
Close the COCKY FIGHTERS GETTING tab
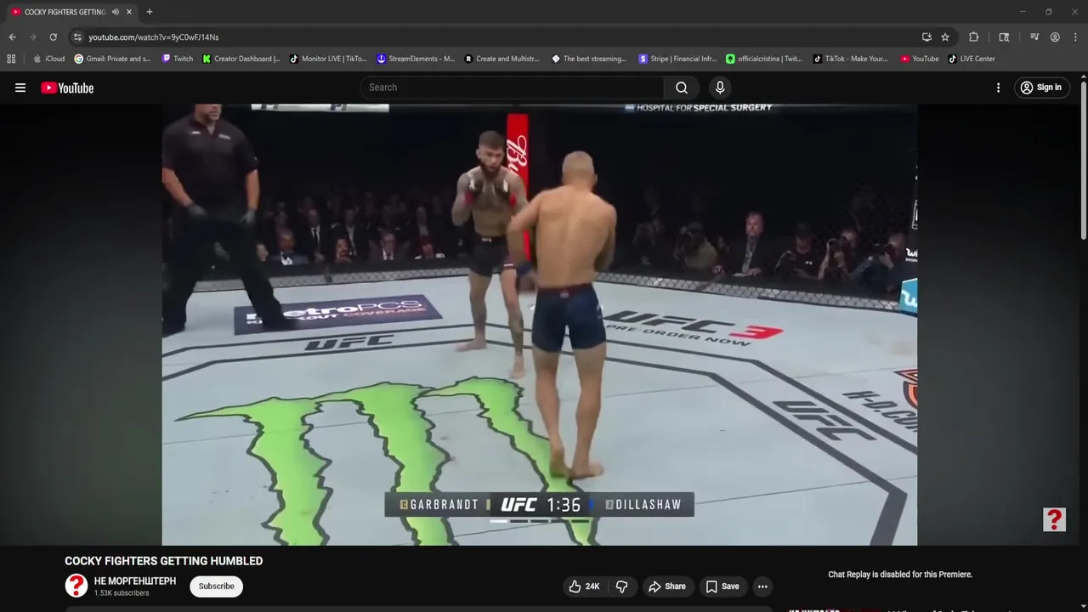129,12
